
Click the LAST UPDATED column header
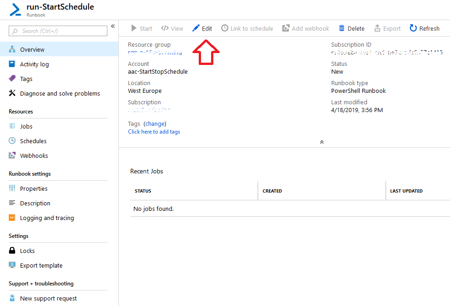point(406,191)
